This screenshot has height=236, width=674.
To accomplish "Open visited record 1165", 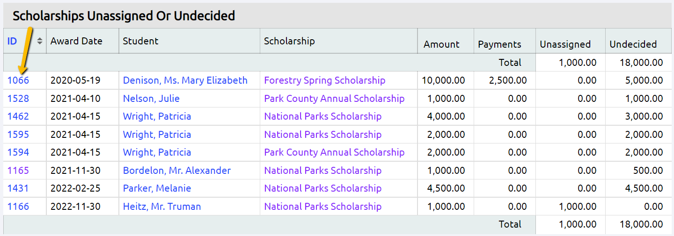I will pyautogui.click(x=18, y=171).
